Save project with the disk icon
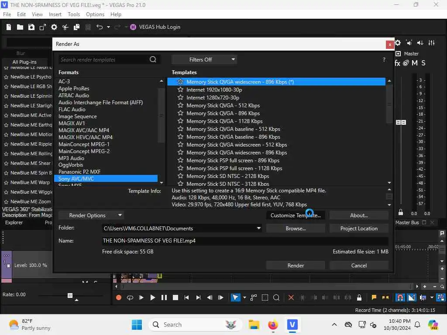Viewport: 447px width, 335px height. tap(31, 27)
